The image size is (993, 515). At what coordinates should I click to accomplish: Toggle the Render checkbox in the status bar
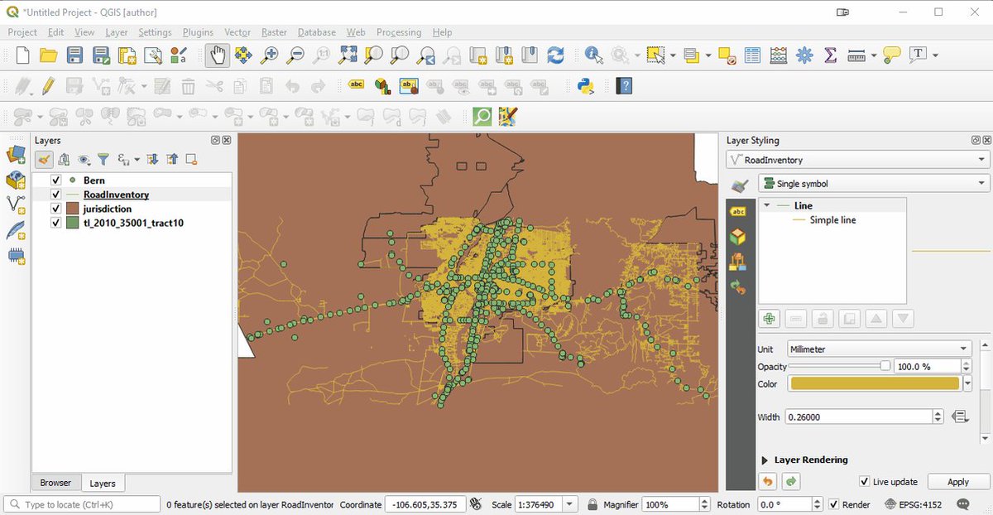(834, 504)
